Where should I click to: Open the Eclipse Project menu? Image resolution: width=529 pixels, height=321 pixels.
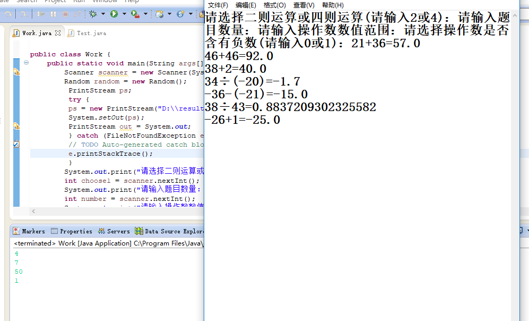(x=55, y=2)
